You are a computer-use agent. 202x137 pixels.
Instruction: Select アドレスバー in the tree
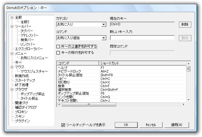pos(30,35)
